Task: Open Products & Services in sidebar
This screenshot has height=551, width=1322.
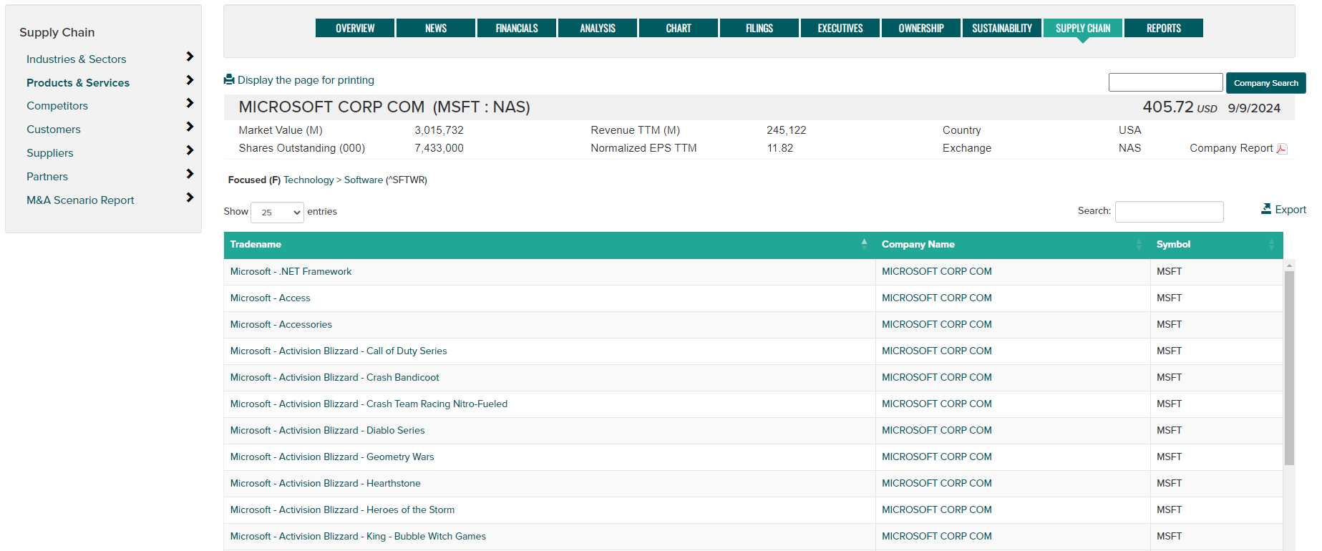Action: 78,83
